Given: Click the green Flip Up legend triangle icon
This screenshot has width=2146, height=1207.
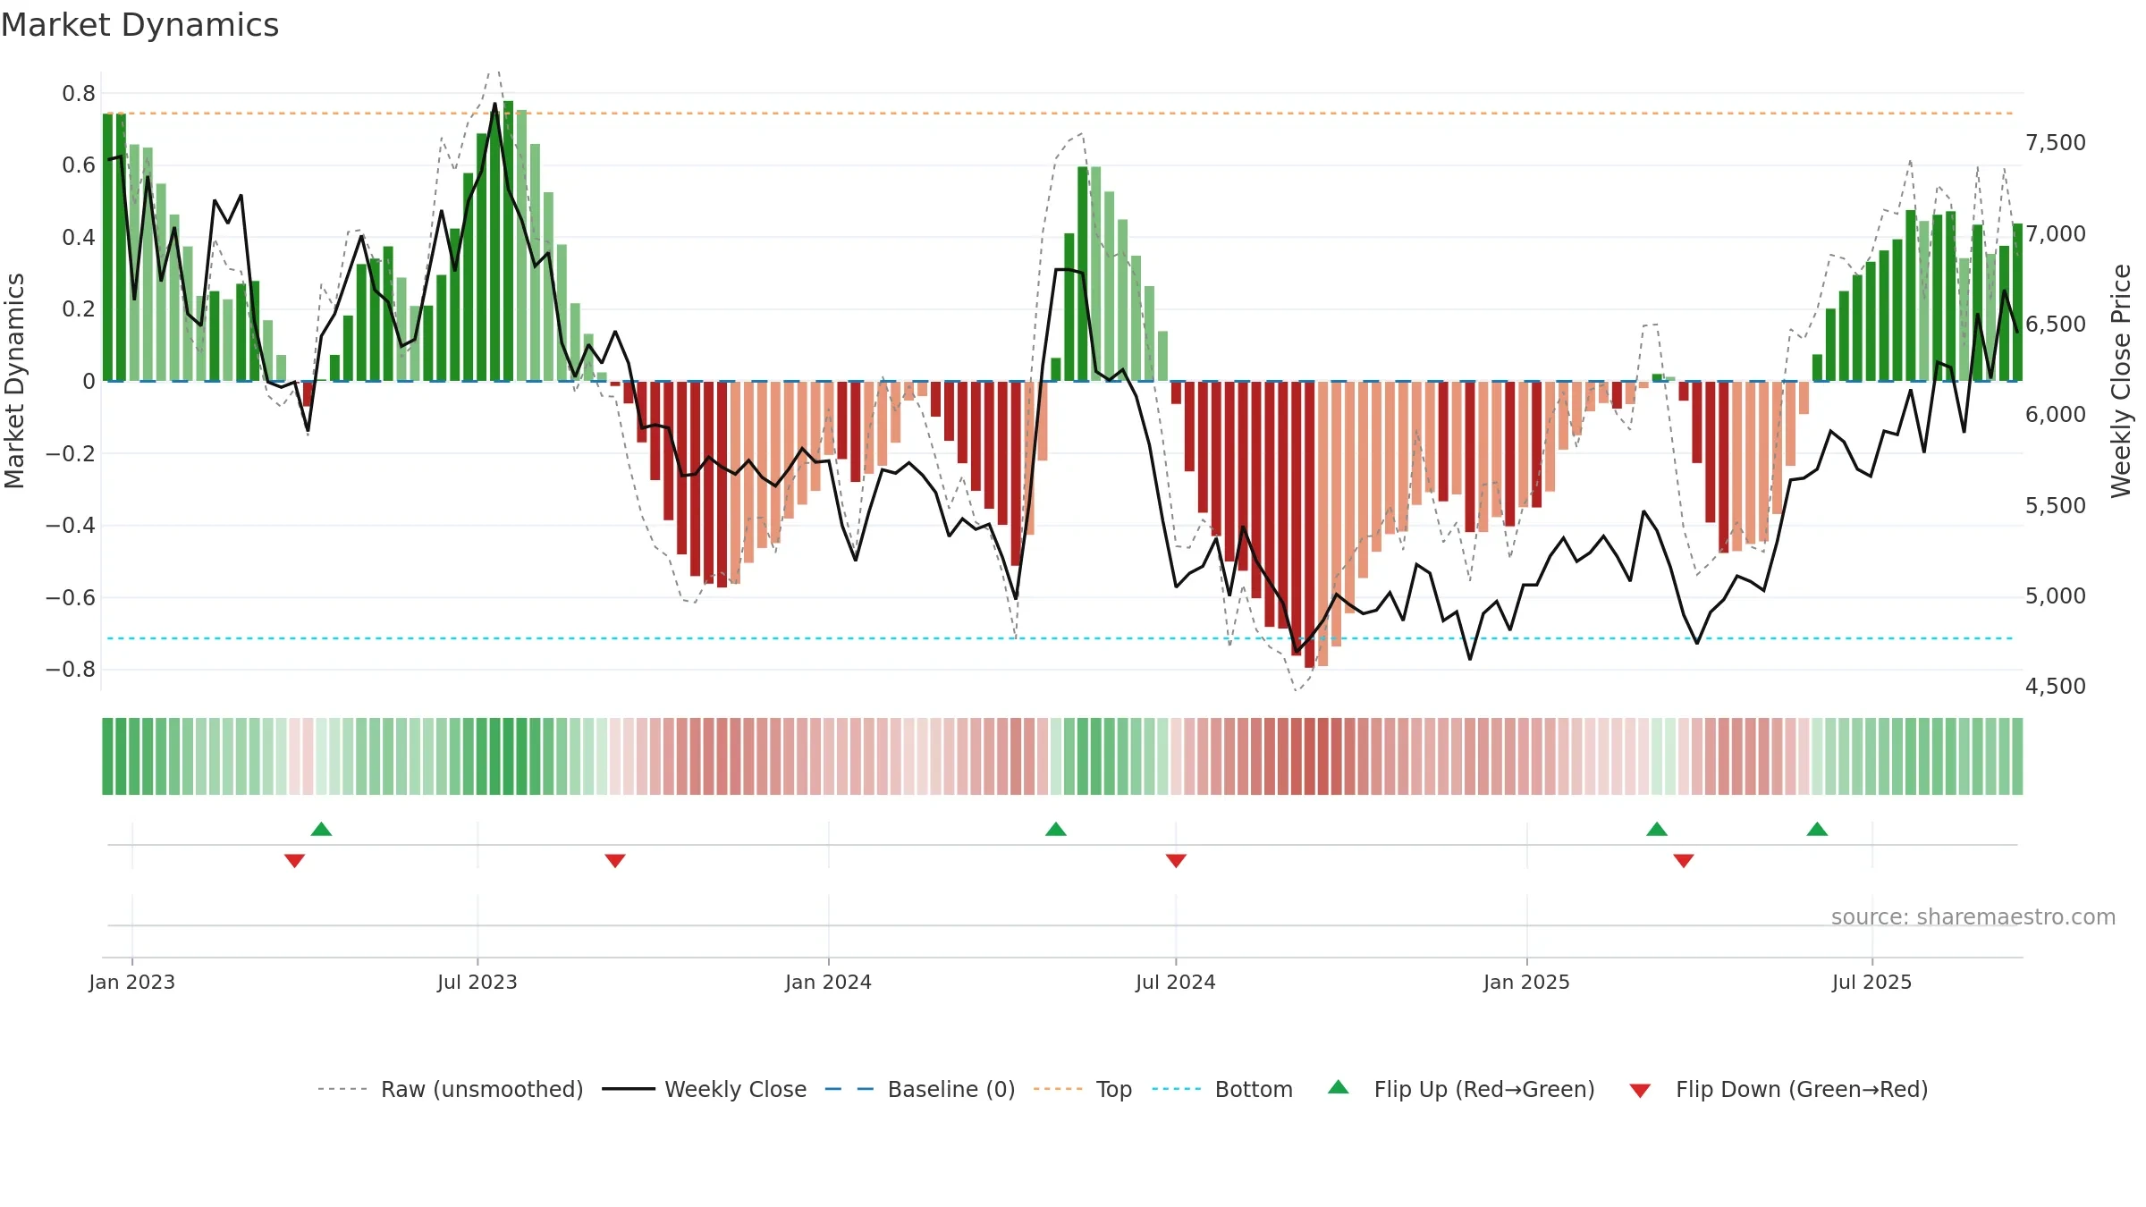Looking at the screenshot, I should pos(1339,1087).
